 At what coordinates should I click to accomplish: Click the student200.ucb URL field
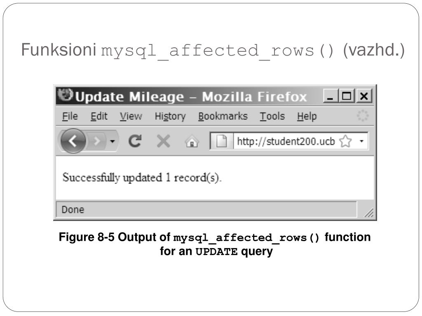pos(286,141)
